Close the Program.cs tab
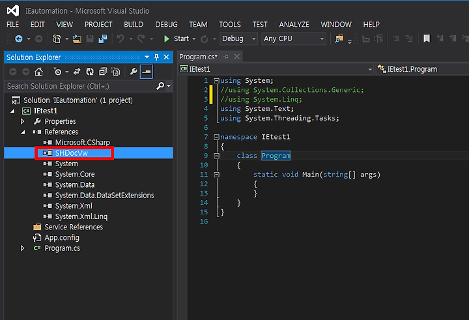 click(236, 57)
